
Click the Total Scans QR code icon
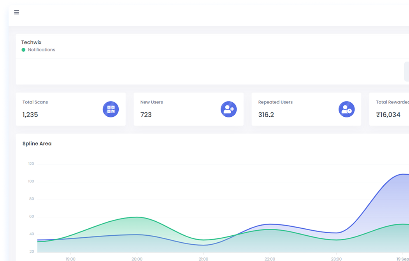pos(111,109)
